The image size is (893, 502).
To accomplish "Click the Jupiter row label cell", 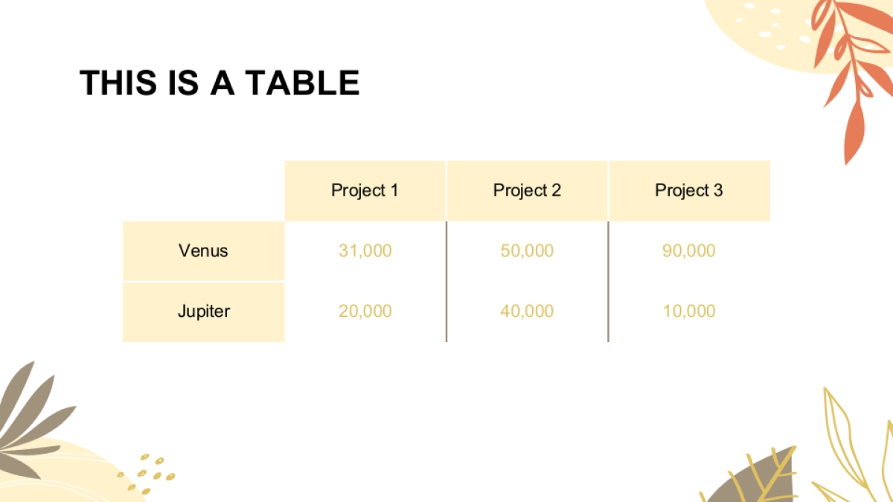I will pyautogui.click(x=203, y=311).
